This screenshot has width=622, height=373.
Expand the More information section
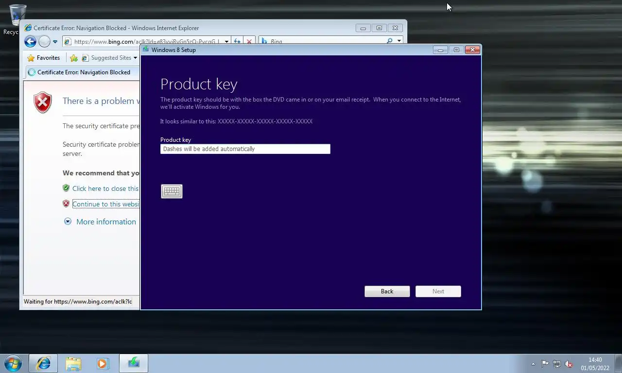(100, 221)
